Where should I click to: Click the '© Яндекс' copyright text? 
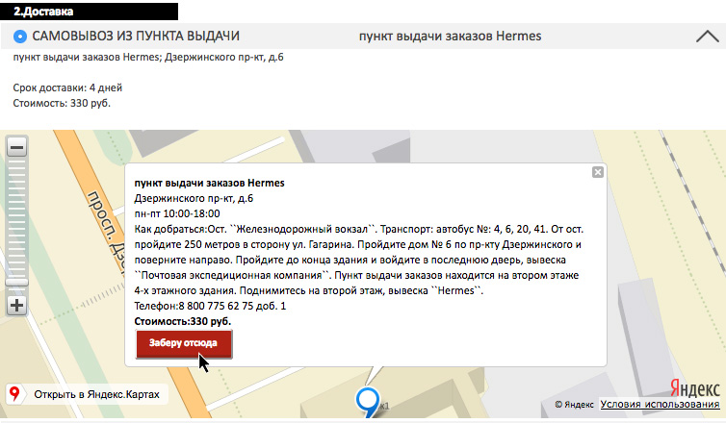point(574,405)
